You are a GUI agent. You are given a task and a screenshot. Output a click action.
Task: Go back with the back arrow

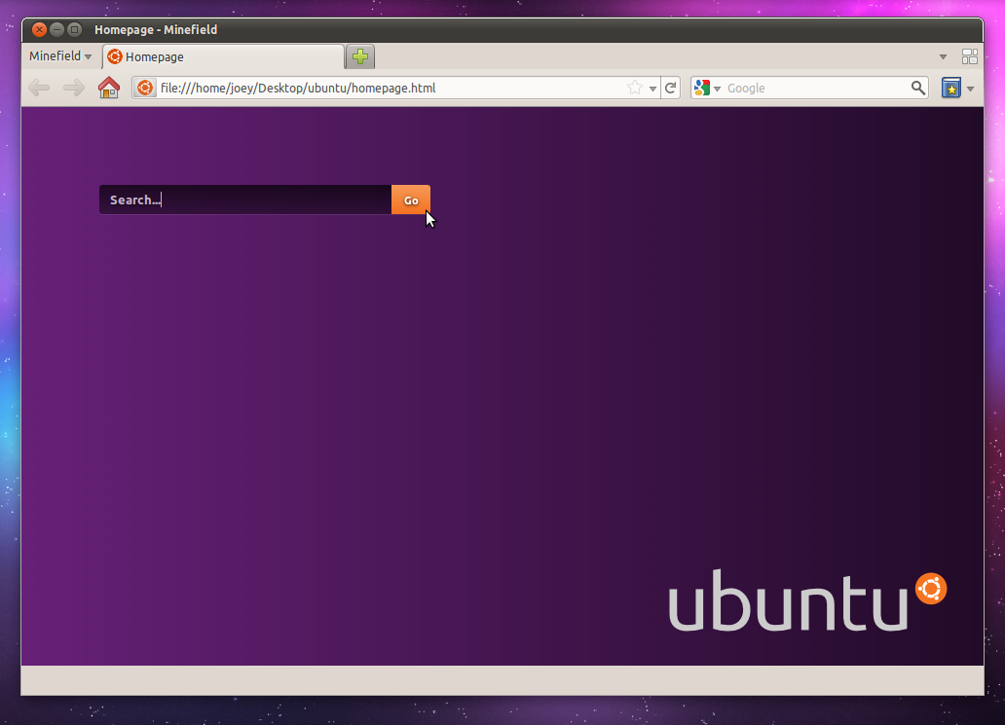click(x=39, y=88)
